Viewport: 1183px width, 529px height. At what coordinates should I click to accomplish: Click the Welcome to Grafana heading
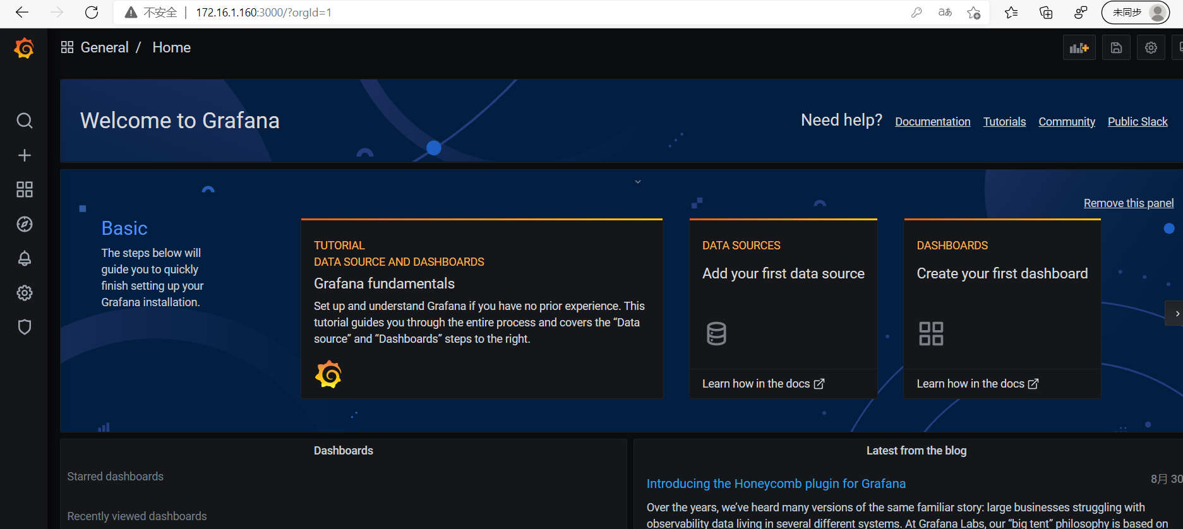(180, 121)
